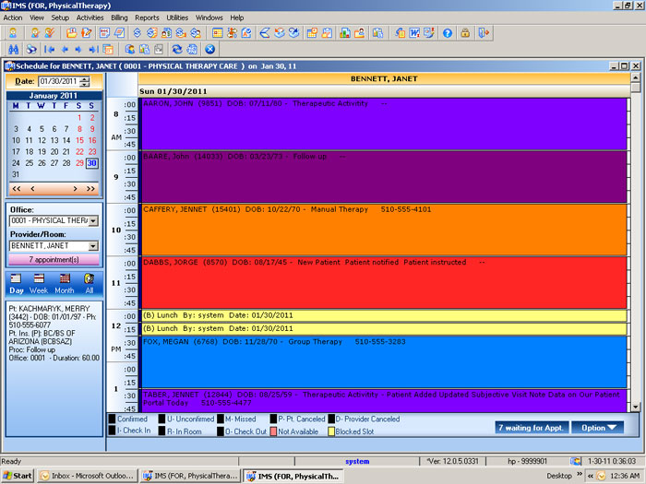Image resolution: width=646 pixels, height=484 pixels.
Task: Open the Activities menu
Action: coord(90,18)
